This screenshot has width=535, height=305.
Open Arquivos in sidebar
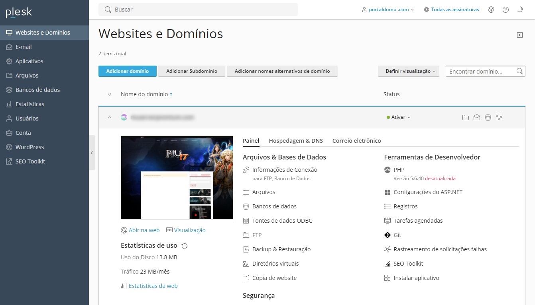click(x=44, y=76)
